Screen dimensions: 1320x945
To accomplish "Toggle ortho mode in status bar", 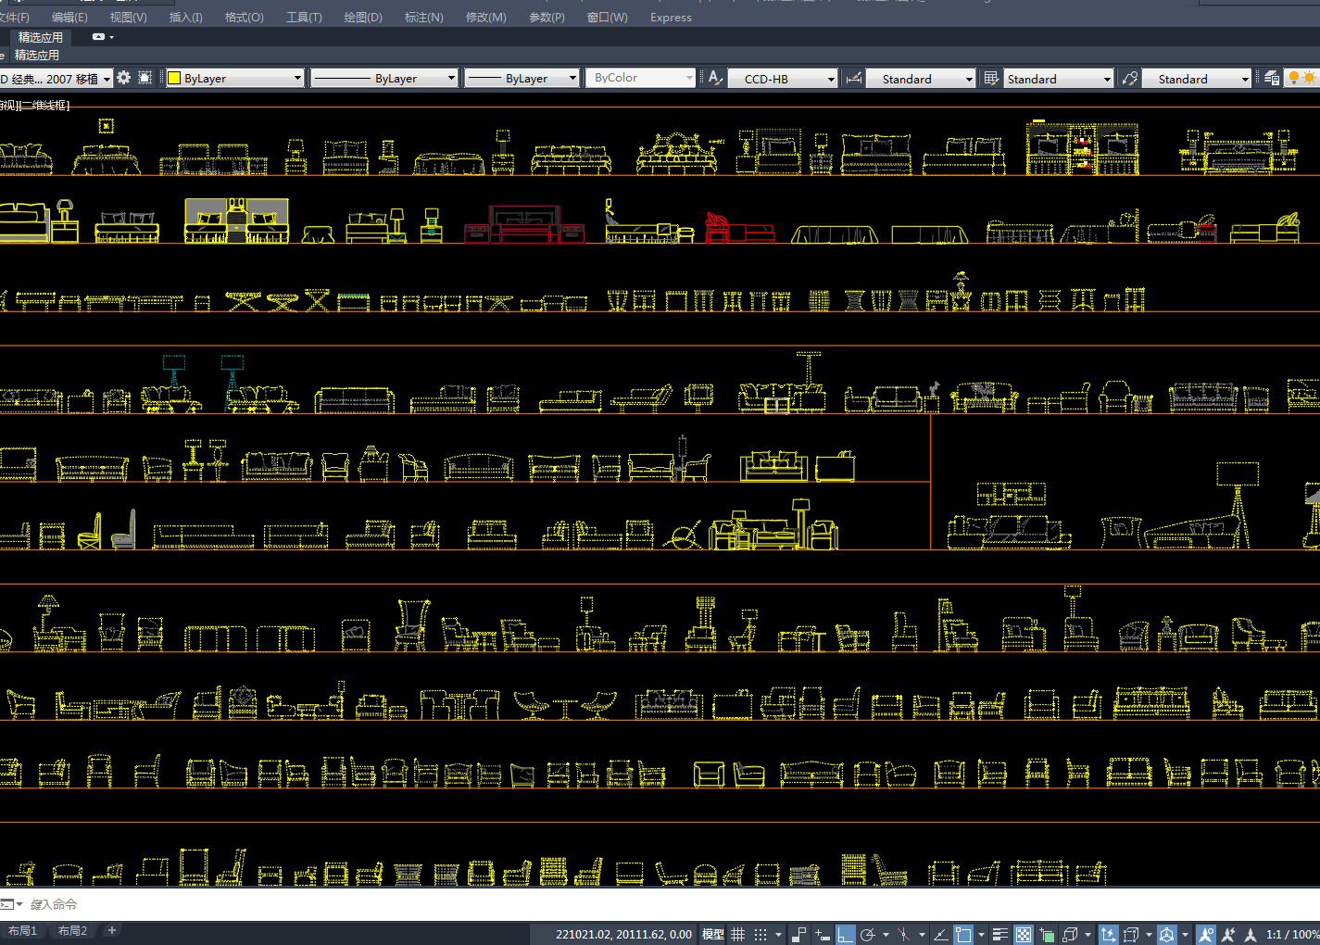I will click(x=845, y=934).
